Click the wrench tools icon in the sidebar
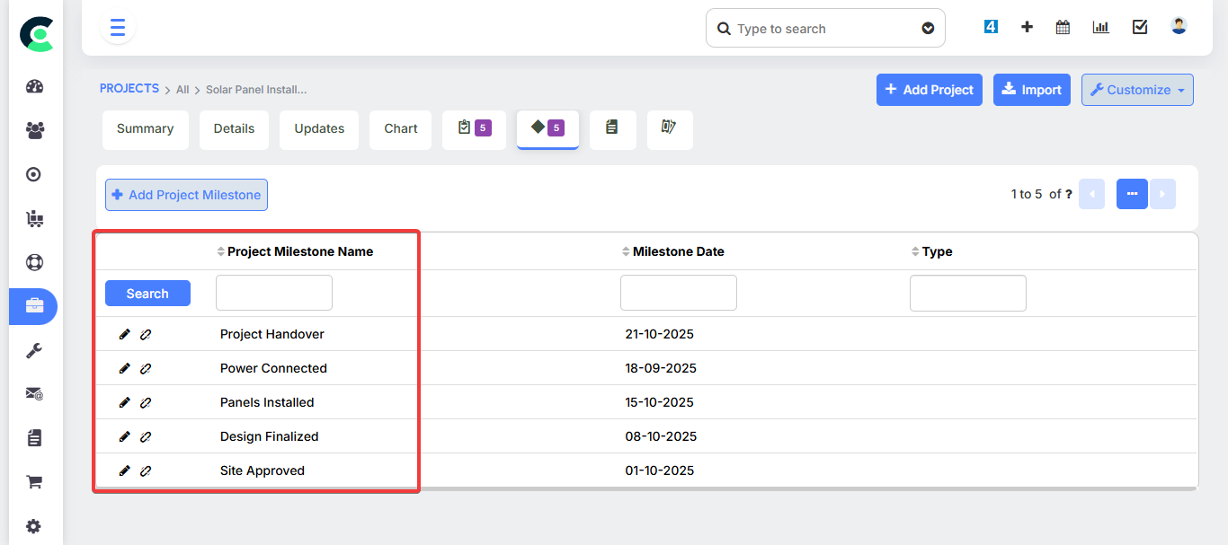Image resolution: width=1228 pixels, height=545 pixels. 34,349
